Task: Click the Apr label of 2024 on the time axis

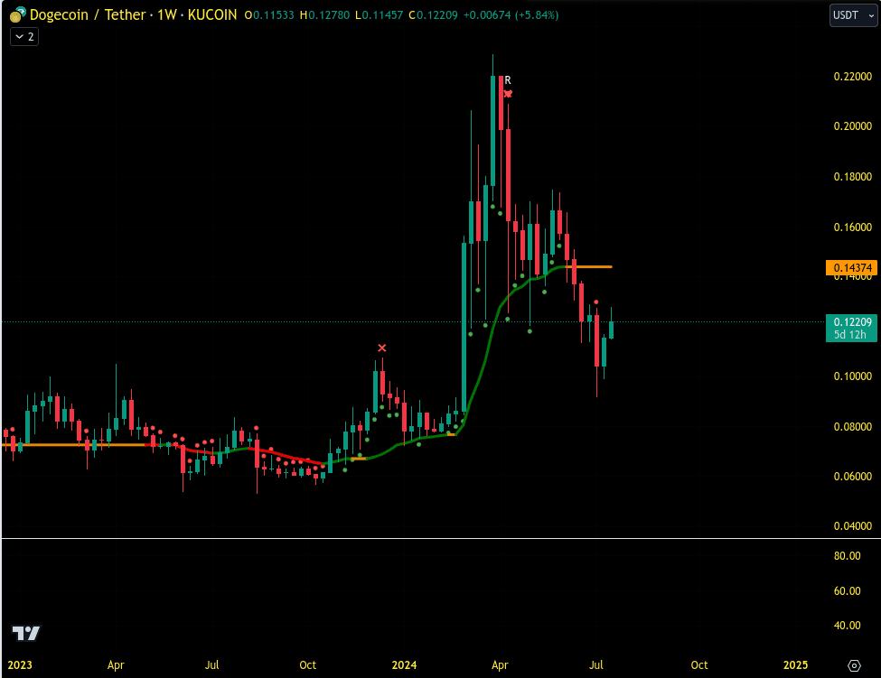Action: click(500, 665)
